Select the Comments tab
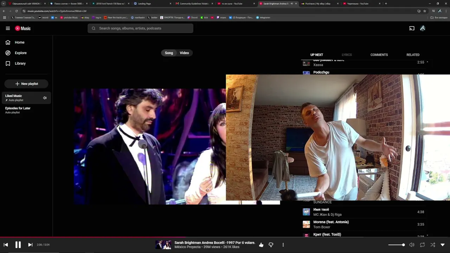Image resolution: width=450 pixels, height=253 pixels. coord(379,55)
